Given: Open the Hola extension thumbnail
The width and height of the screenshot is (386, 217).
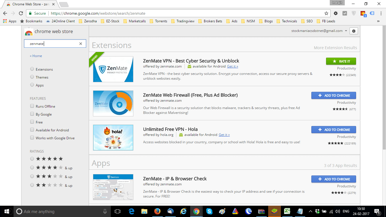Looking at the screenshot, I should (x=113, y=138).
